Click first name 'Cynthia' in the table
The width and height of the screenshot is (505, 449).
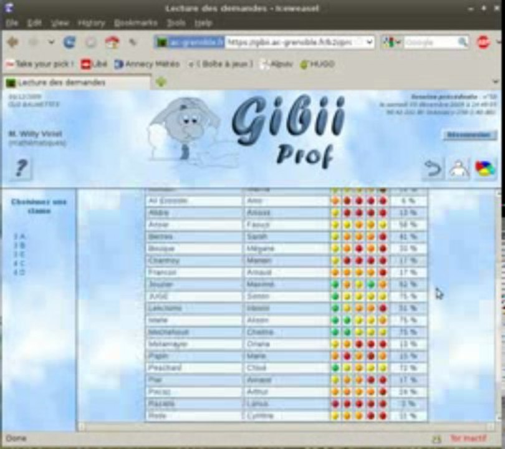pos(260,415)
